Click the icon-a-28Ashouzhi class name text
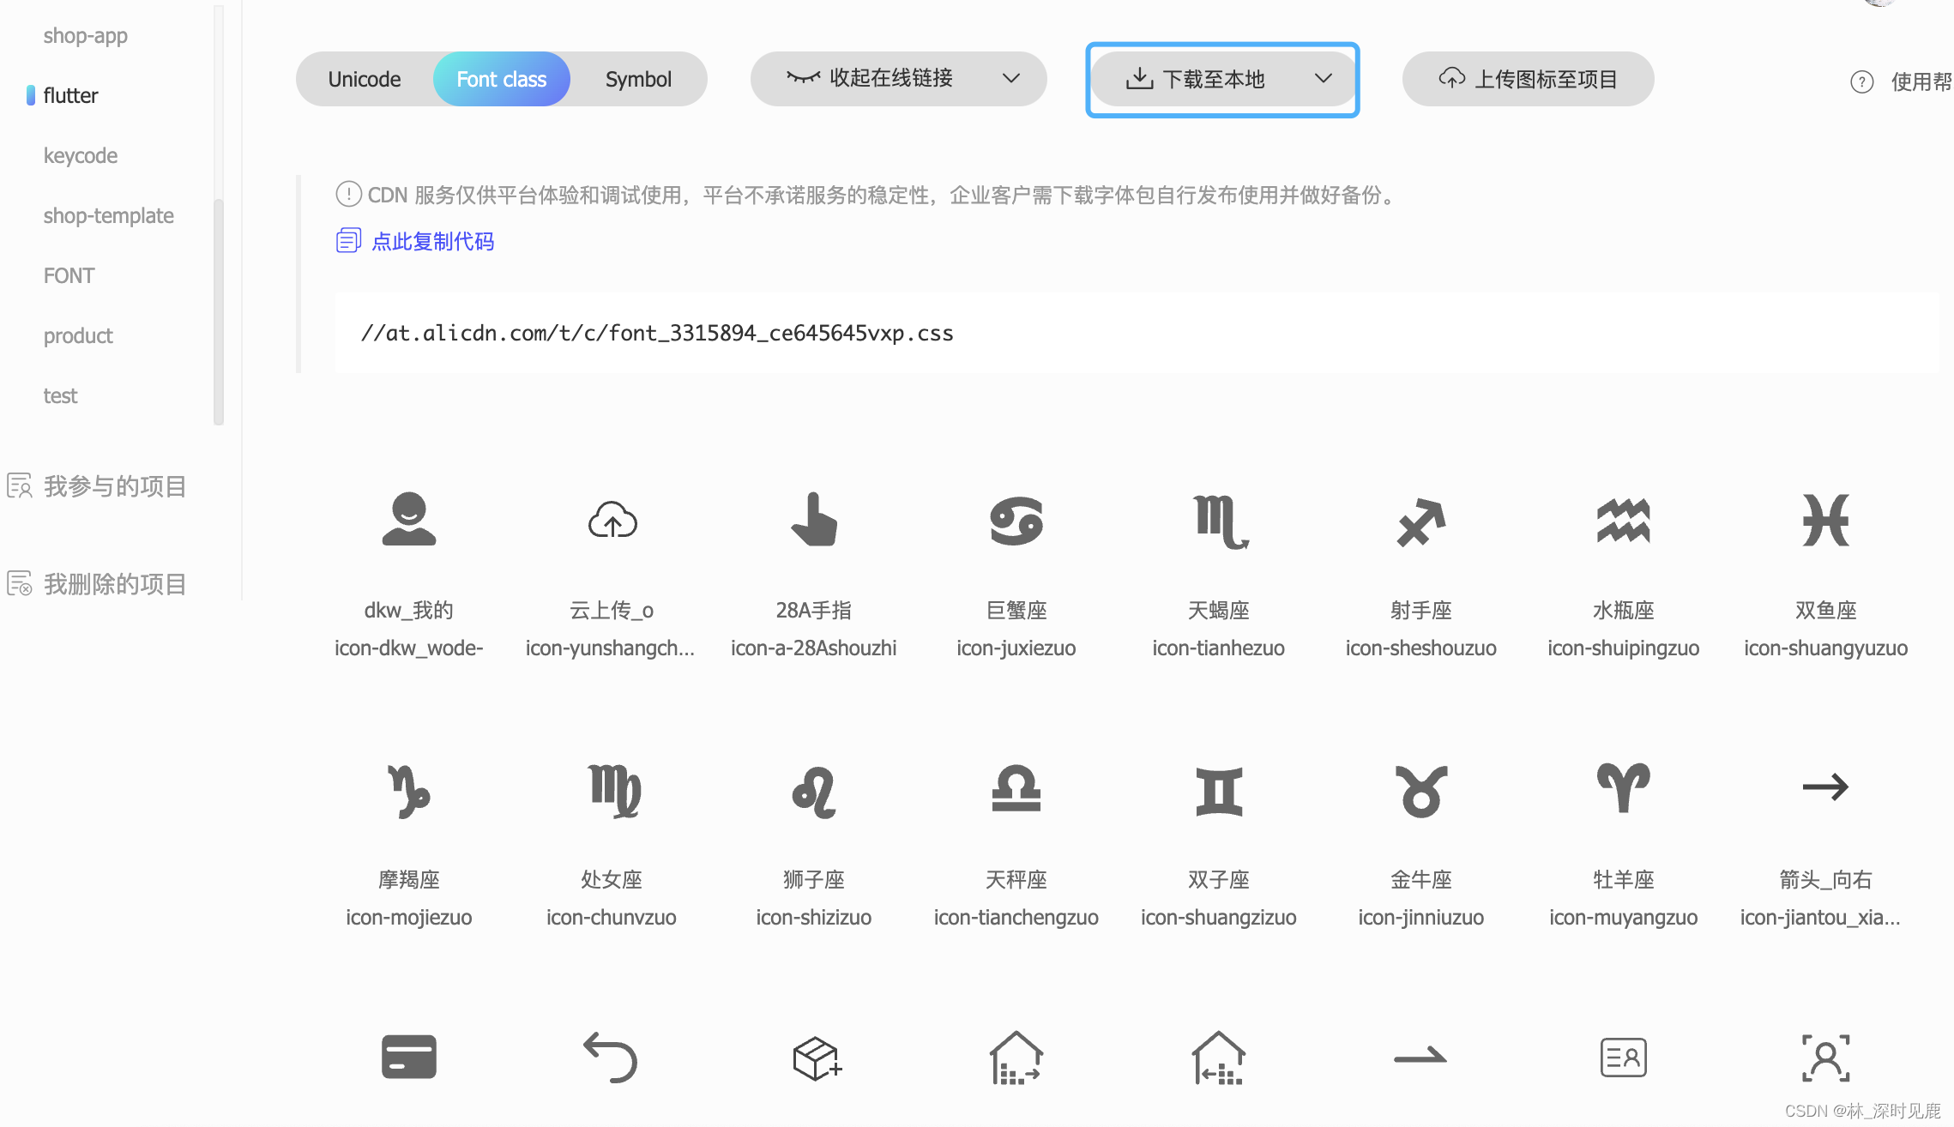Viewport: 1954px width, 1127px height. point(814,648)
